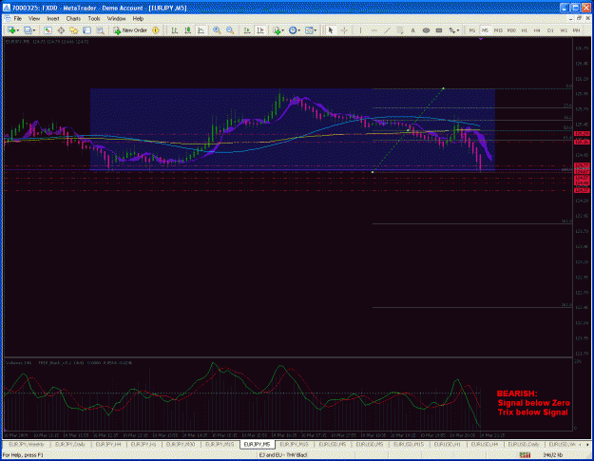Image resolution: width=594 pixels, height=461 pixels.
Task: Switch to D1 timeframe button
Action: click(550, 30)
